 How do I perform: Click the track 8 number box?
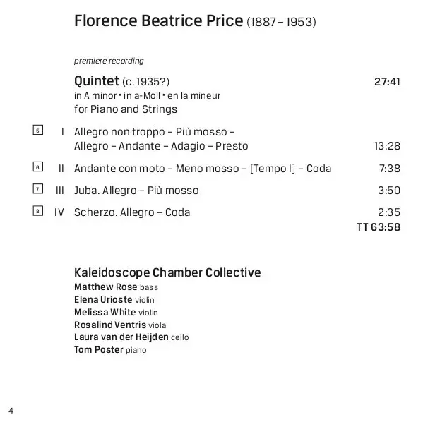coord(37,210)
